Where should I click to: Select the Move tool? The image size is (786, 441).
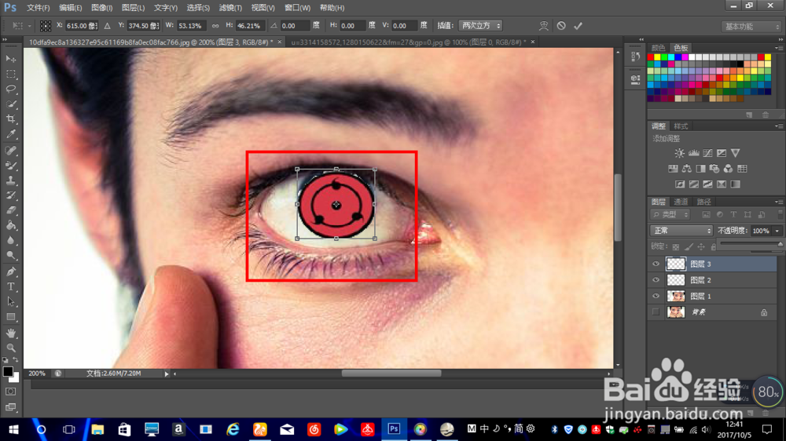pyautogui.click(x=11, y=59)
